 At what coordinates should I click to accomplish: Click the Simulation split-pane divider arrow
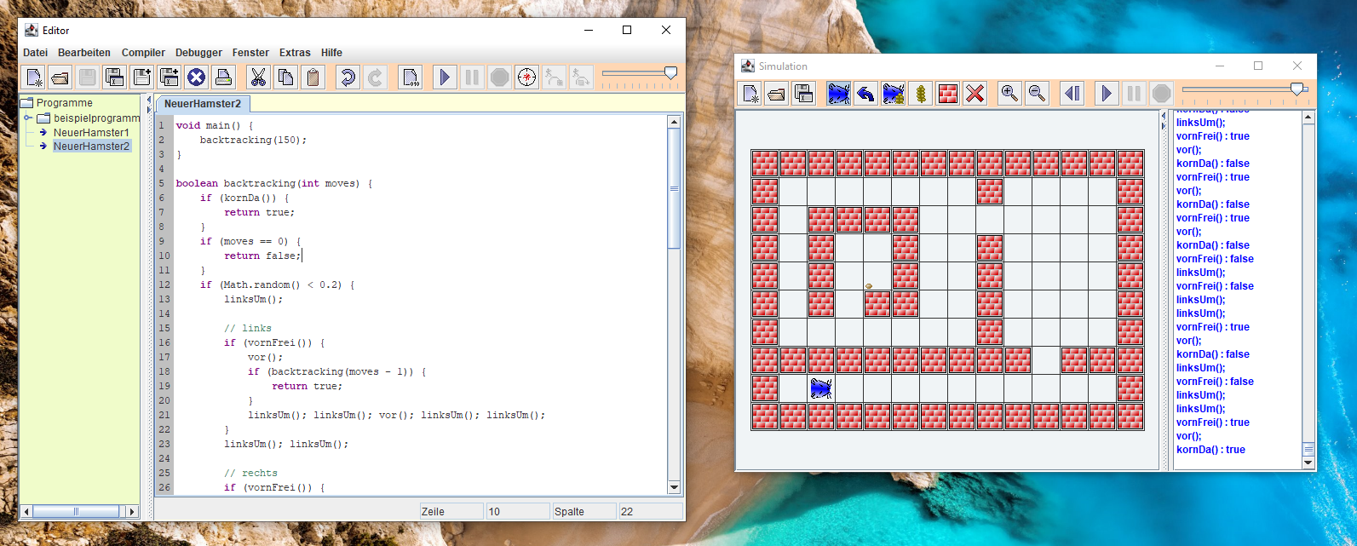click(x=1164, y=116)
